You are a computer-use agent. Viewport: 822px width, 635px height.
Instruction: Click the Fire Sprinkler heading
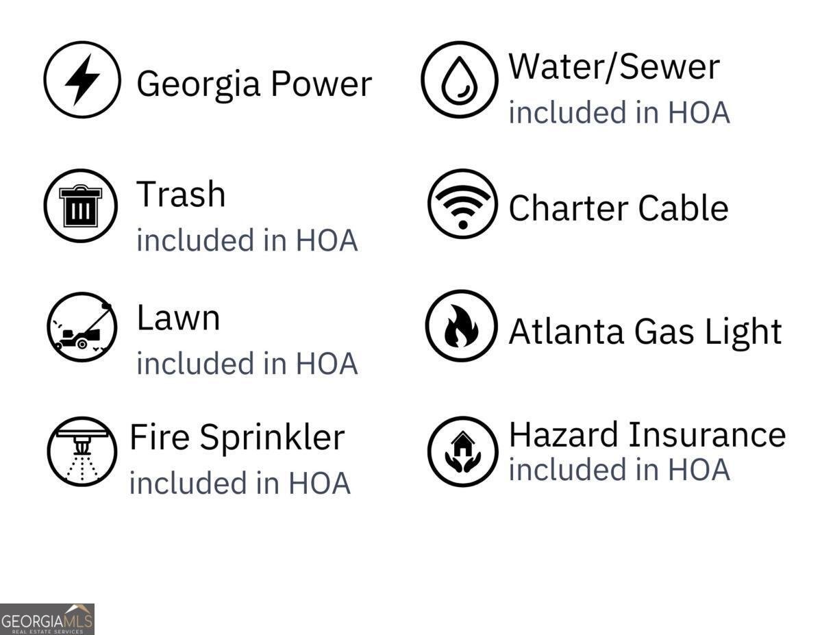tap(237, 438)
